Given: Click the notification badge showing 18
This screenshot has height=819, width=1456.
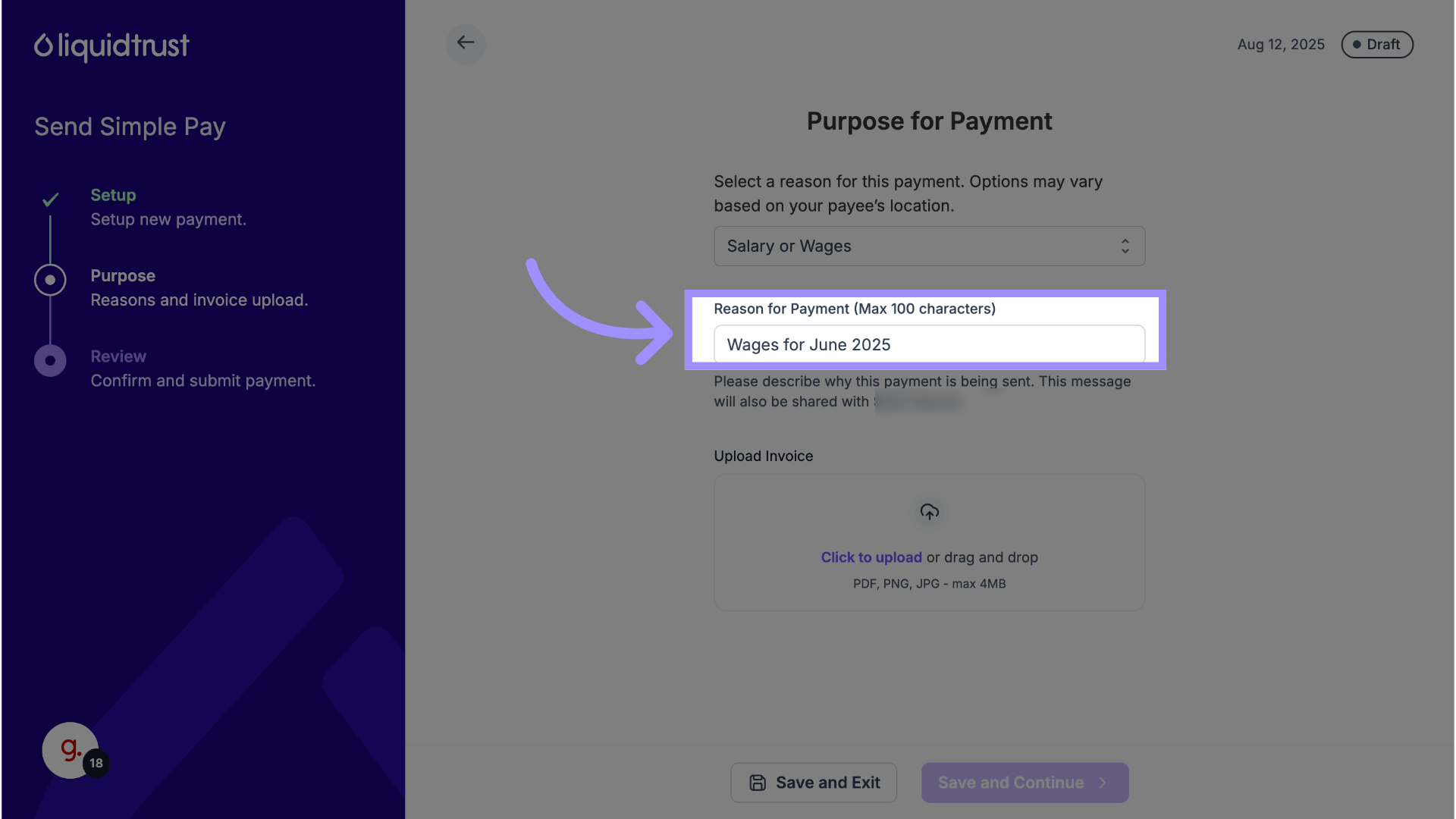Looking at the screenshot, I should [x=96, y=763].
